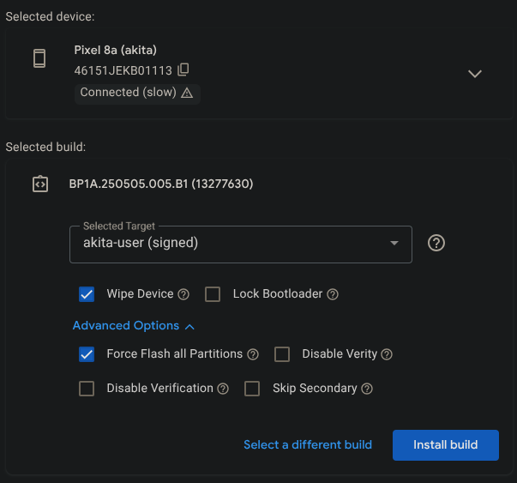Uncheck Force Flash all Partitions
Image resolution: width=517 pixels, height=483 pixels.
click(x=87, y=354)
